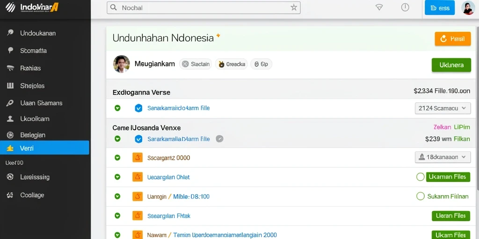The height and width of the screenshot is (239, 479).
Task: Toggle green check for Sscargamz 0000 row
Action: 117,158
